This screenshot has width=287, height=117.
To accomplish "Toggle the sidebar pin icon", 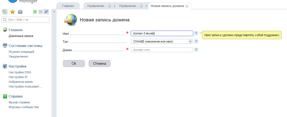I will [46, 12].
